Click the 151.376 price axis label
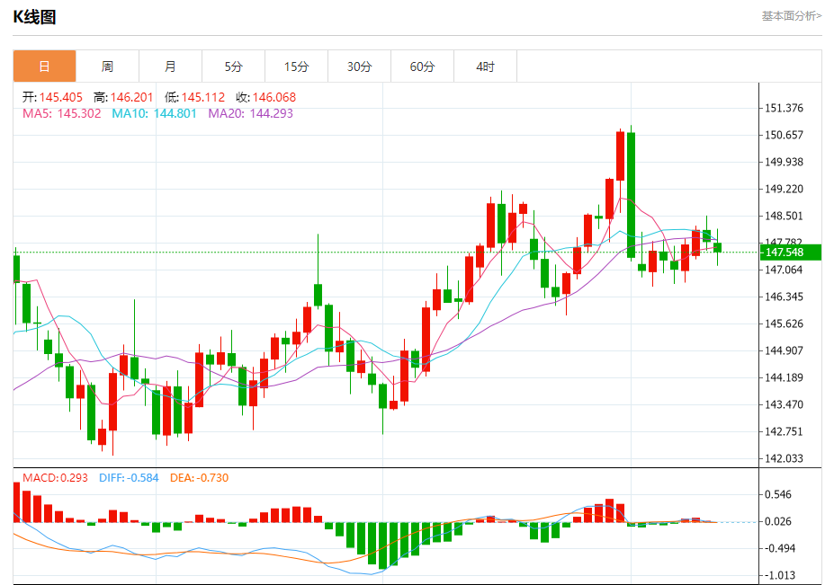This screenshot has width=825, height=585. (x=784, y=108)
